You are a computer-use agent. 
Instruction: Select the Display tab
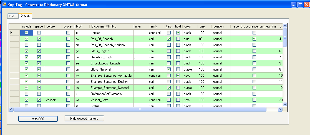[25, 16]
